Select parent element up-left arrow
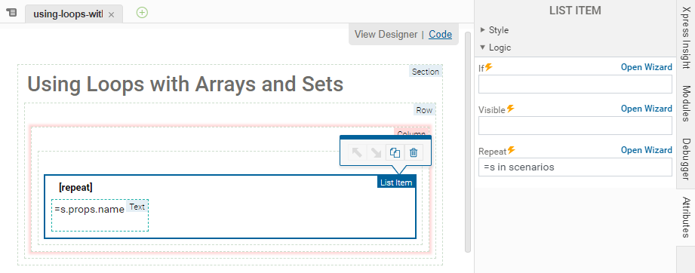The width and height of the screenshot is (695, 273). tap(357, 152)
